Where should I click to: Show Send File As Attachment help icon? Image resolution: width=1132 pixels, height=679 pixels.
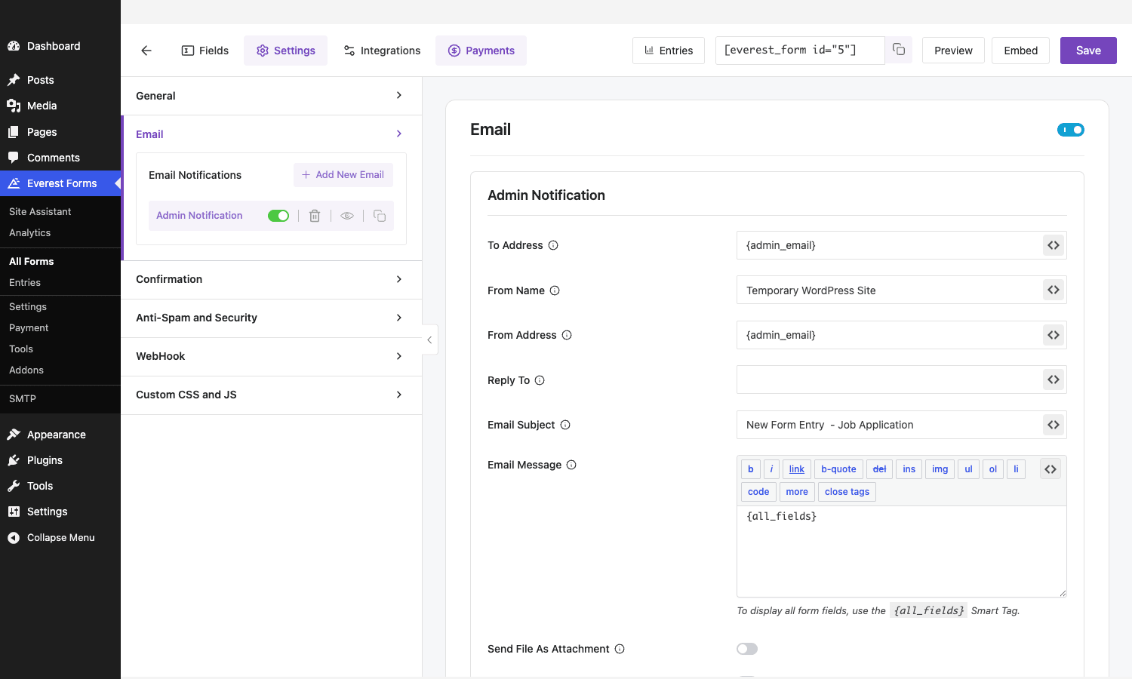pyautogui.click(x=620, y=649)
